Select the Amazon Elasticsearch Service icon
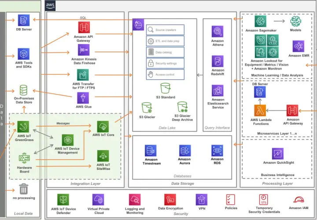The width and height of the screenshot is (317, 220). tap(217, 91)
